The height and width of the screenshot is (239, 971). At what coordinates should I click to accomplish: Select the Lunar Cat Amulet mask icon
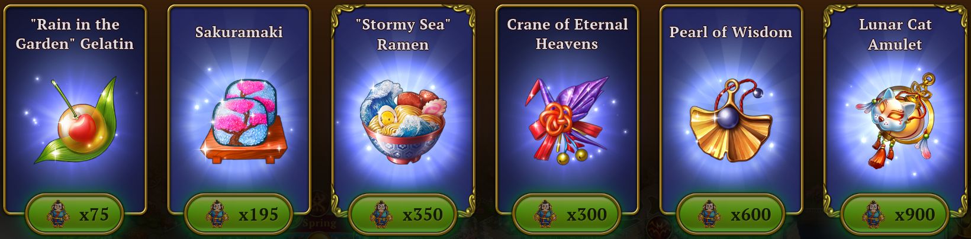pyautogui.click(x=894, y=118)
